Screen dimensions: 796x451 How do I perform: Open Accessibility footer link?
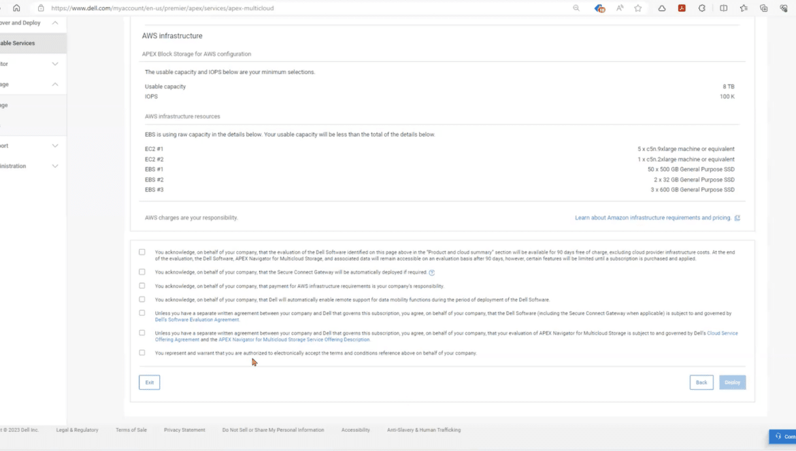[355, 430]
